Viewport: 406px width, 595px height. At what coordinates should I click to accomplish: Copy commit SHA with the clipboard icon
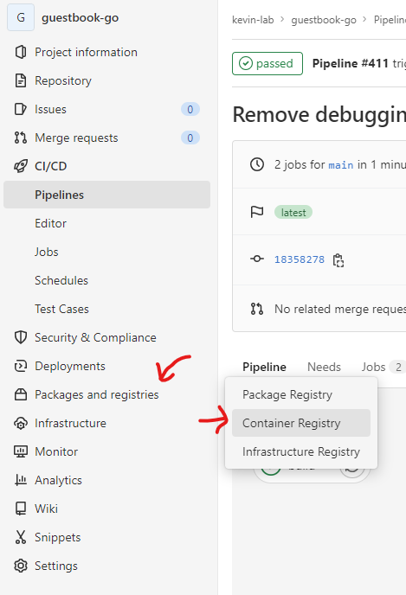click(x=338, y=260)
